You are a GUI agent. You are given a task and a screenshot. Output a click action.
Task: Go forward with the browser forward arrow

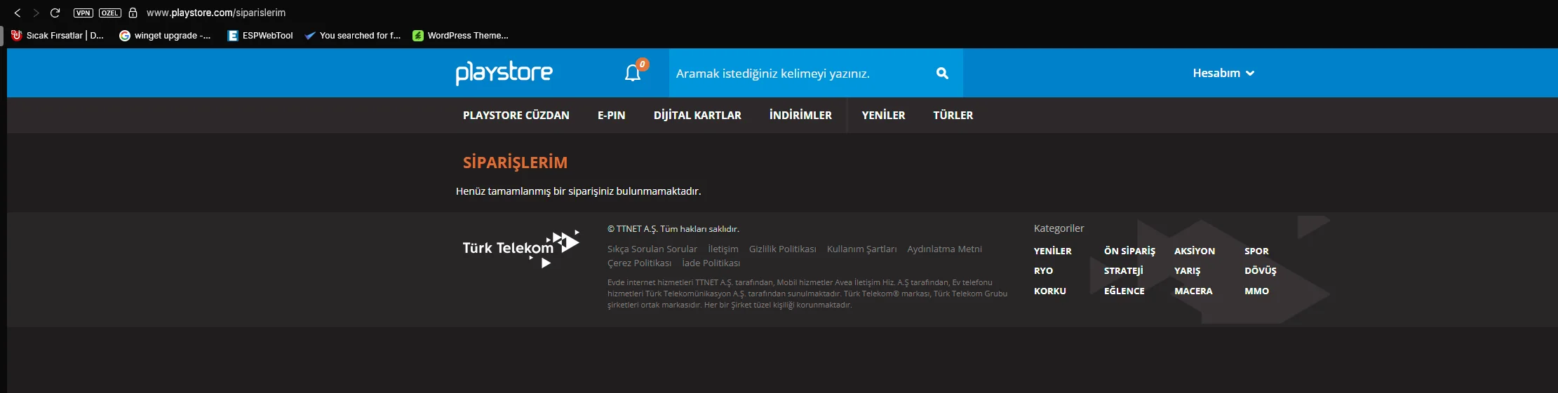point(36,13)
